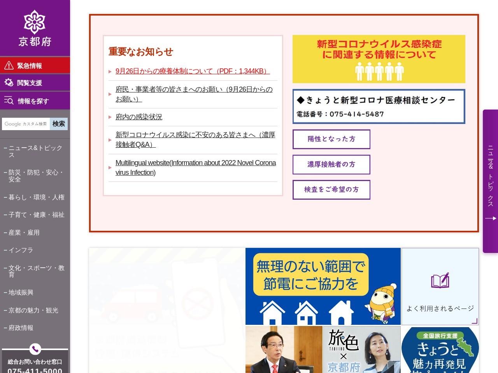Image resolution: width=498 pixels, height=373 pixels.
Task: Open ニュース&トピックス sidebar menu item
Action: click(x=35, y=152)
